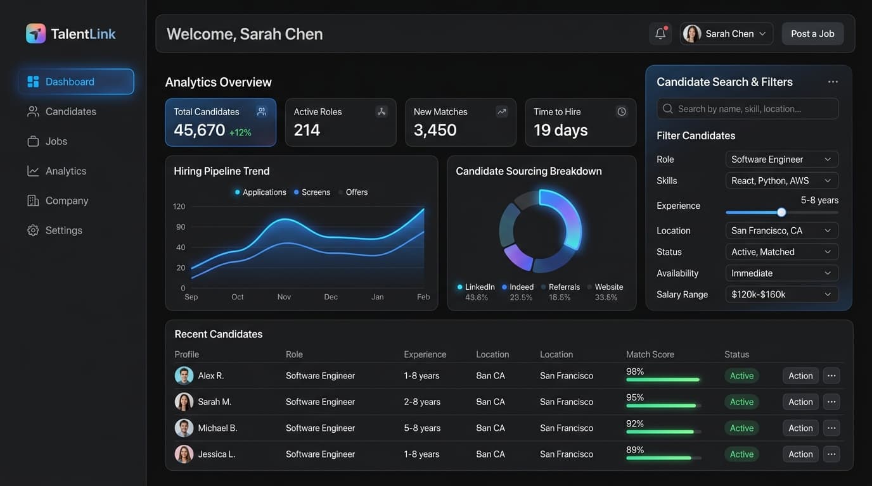
Task: Open Candidates in sidebar
Action: tap(61, 111)
